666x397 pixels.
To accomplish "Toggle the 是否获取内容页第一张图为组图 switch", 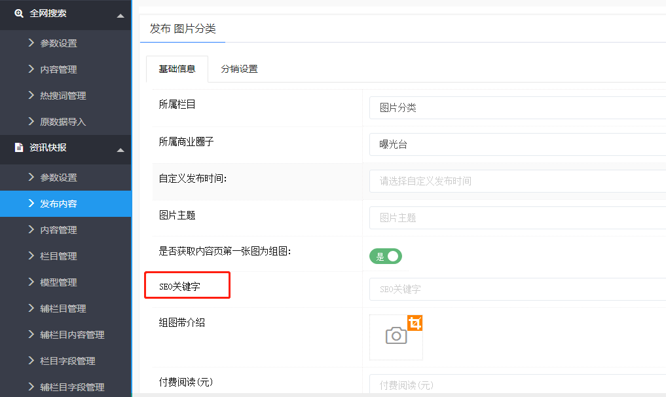I will click(386, 256).
